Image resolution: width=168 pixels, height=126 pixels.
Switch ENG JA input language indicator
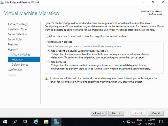[x=140, y=122]
